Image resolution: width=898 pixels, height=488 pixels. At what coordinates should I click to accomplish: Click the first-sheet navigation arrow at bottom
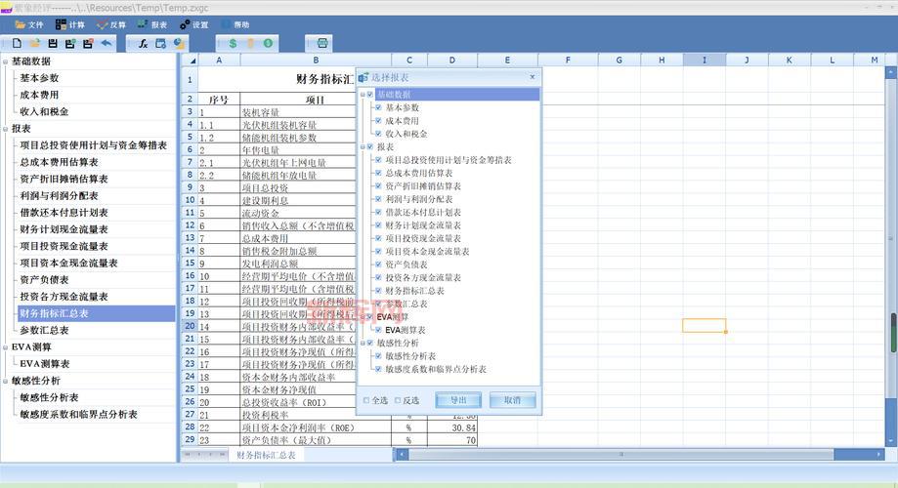pos(188,454)
